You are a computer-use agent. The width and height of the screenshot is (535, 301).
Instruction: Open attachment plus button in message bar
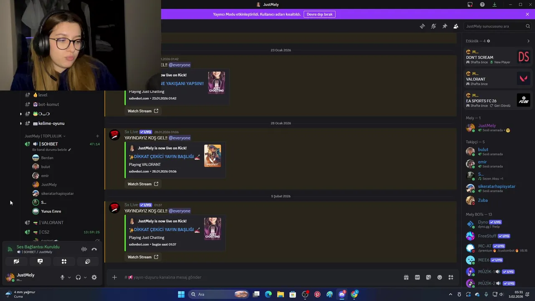114,277
